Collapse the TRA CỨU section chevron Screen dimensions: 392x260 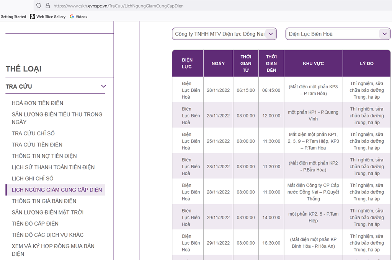point(103,86)
